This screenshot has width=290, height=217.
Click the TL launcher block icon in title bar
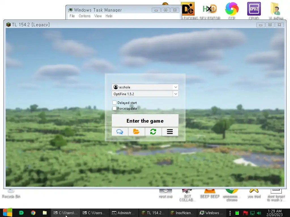[x=8, y=25]
